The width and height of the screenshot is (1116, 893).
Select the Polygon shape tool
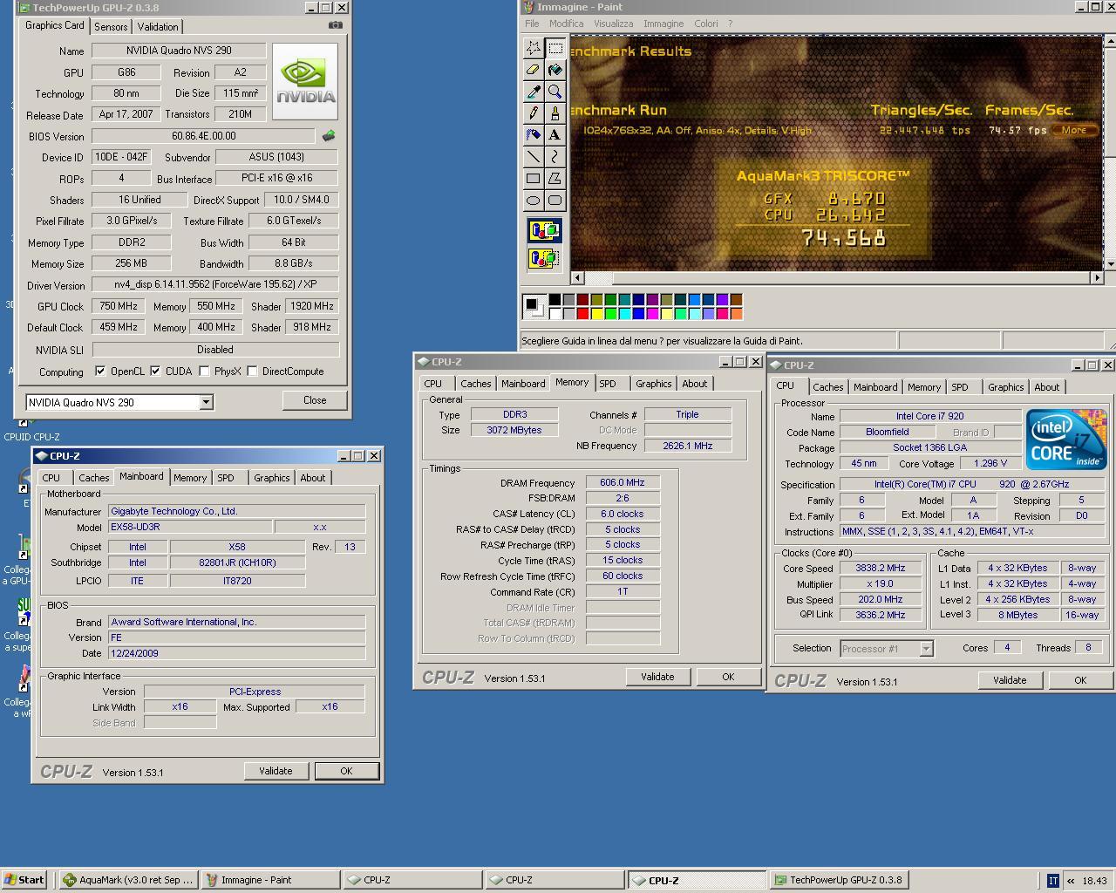[x=555, y=179]
